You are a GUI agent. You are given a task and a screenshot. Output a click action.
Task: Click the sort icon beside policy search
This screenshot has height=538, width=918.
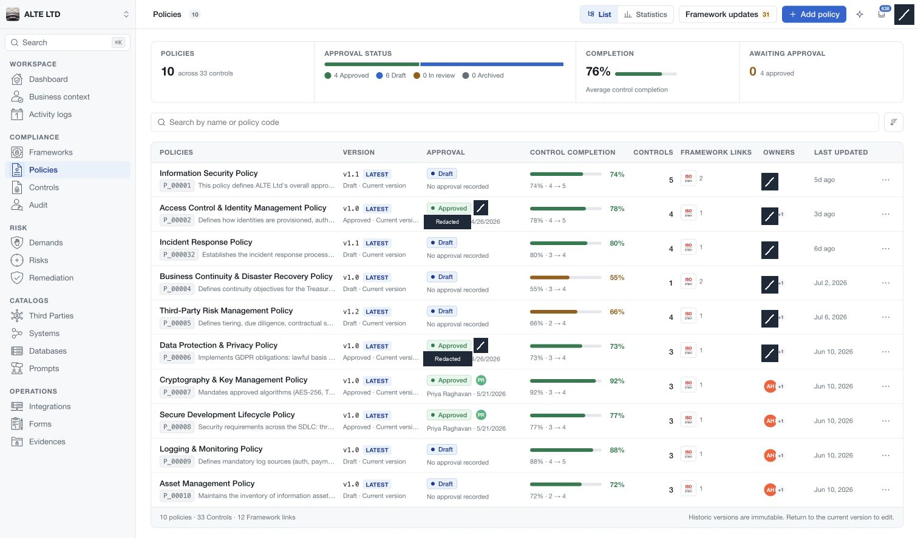tap(893, 123)
